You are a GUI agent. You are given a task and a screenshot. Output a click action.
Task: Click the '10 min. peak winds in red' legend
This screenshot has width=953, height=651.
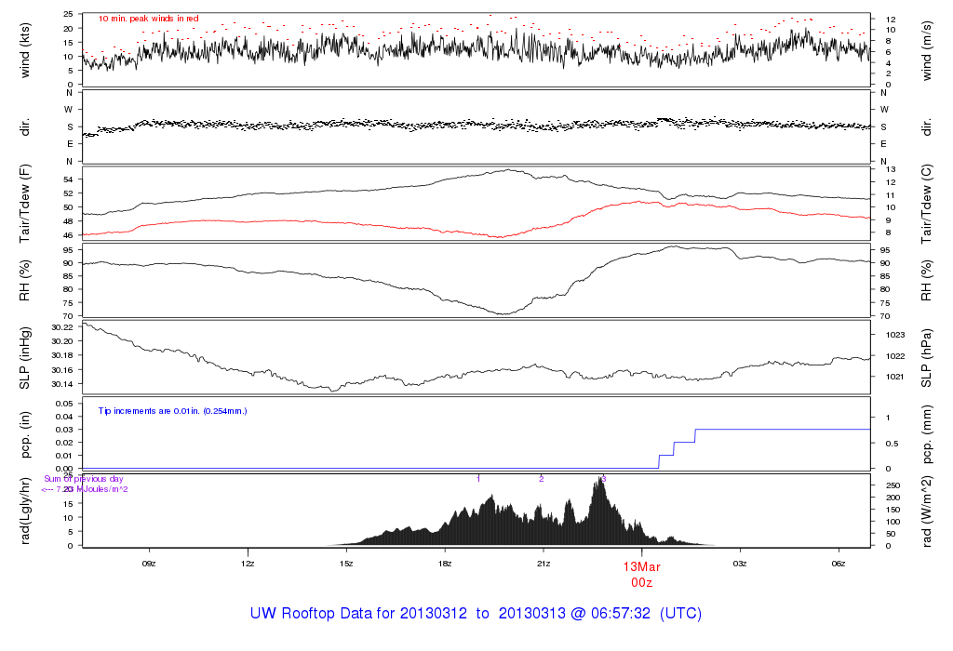(x=149, y=19)
